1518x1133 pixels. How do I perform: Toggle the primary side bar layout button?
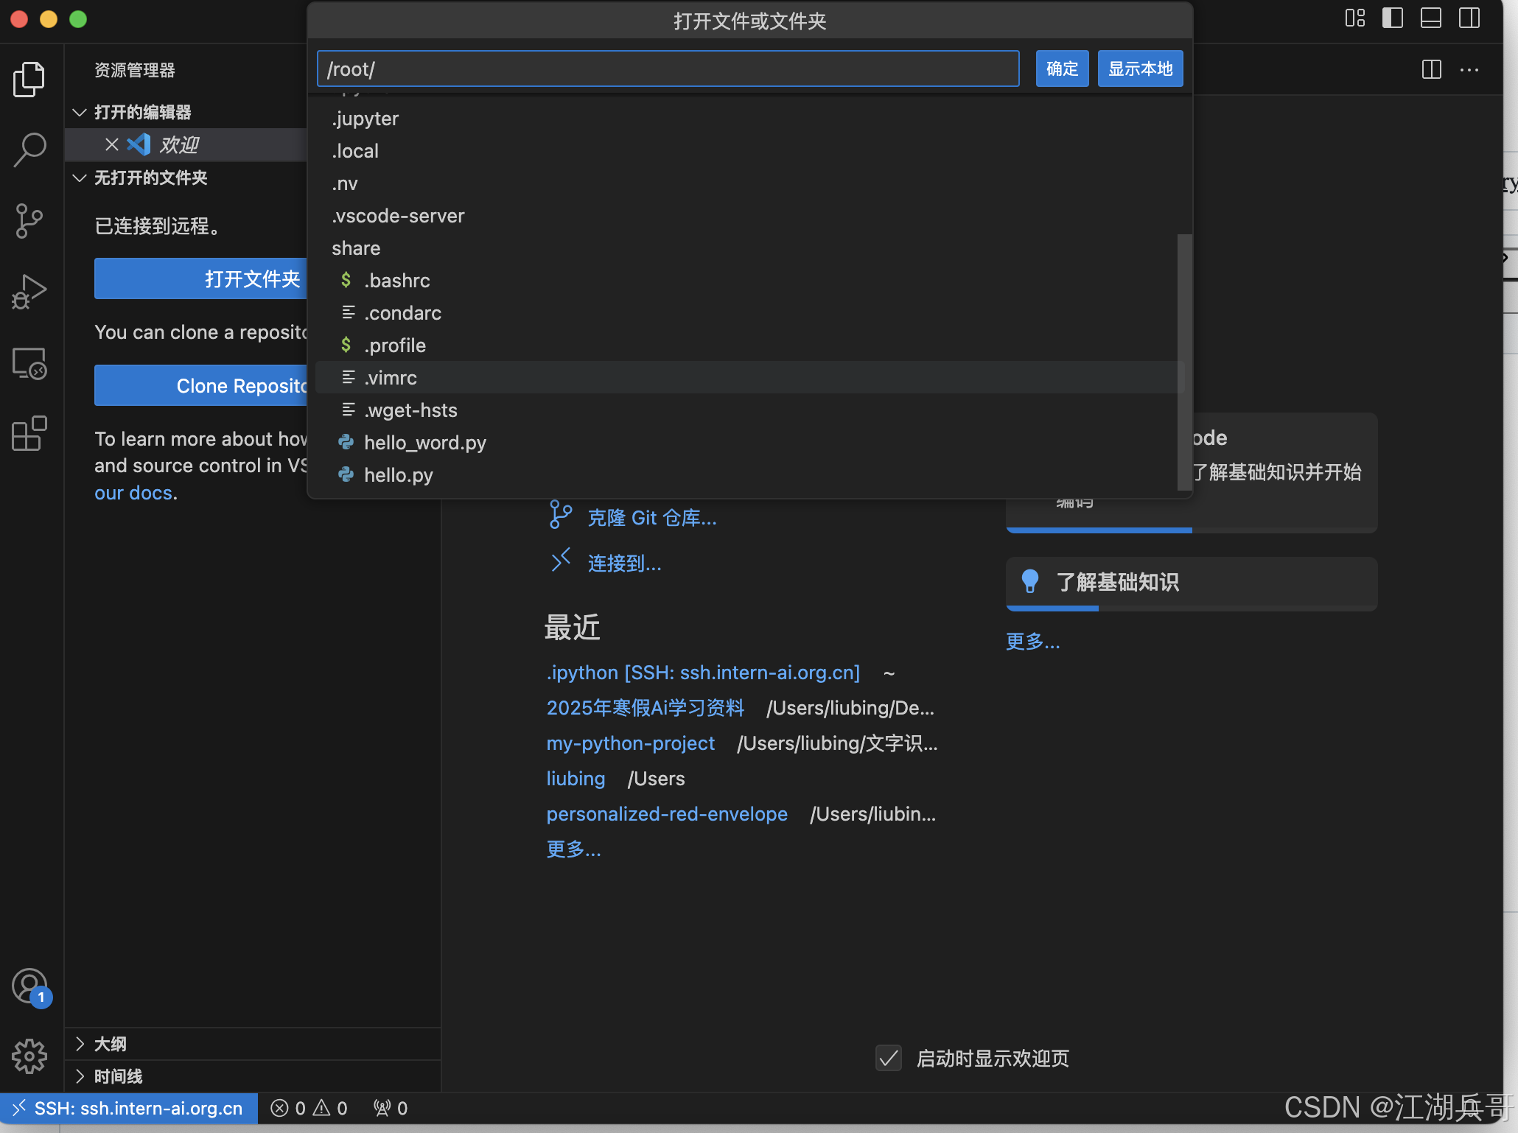point(1392,18)
